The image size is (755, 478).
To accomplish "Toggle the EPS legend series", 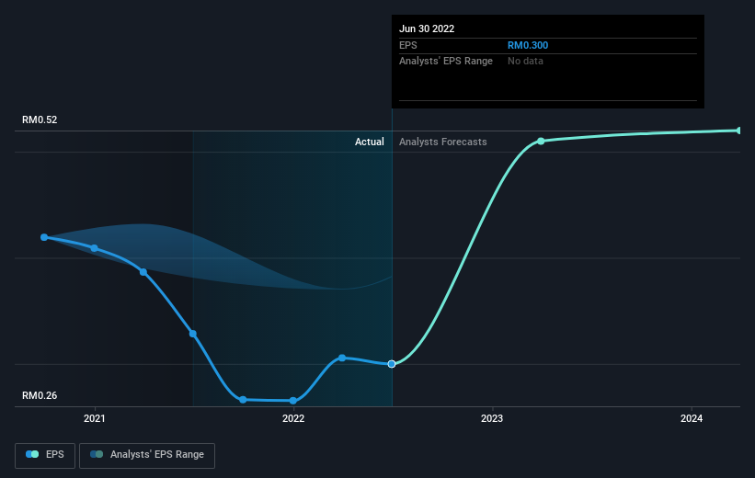I will [45, 455].
